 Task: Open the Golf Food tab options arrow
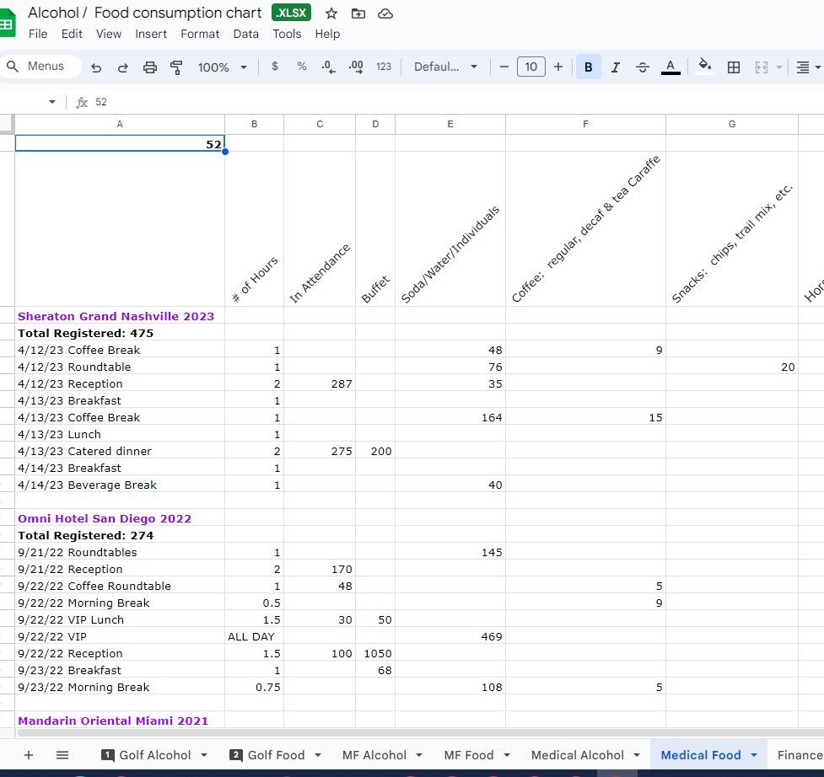318,755
